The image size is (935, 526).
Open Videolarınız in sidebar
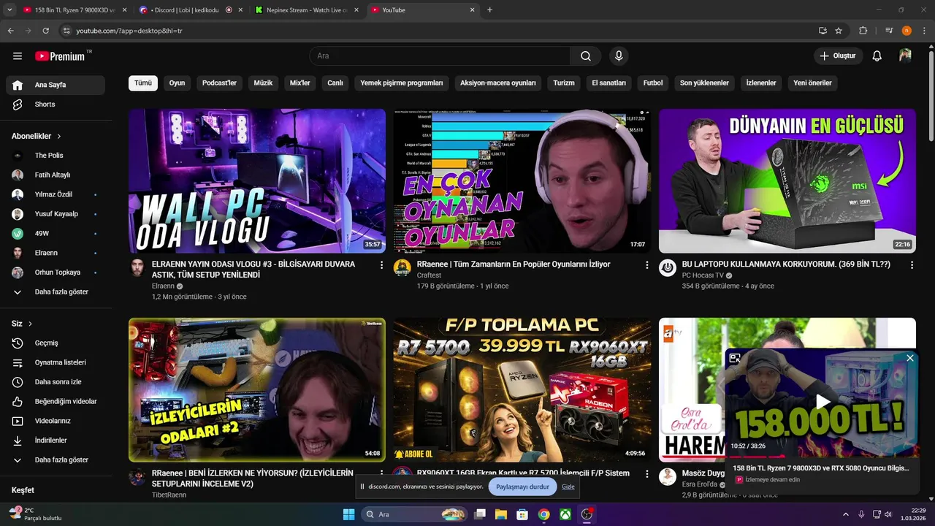pos(56,421)
